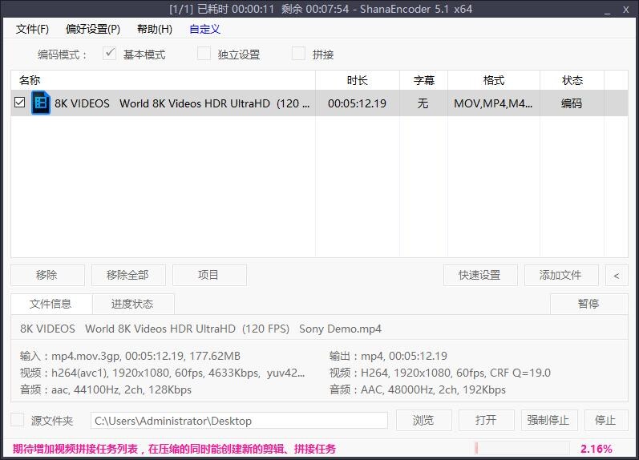Open the 自定义 menu
The width and height of the screenshot is (639, 460).
[204, 29]
